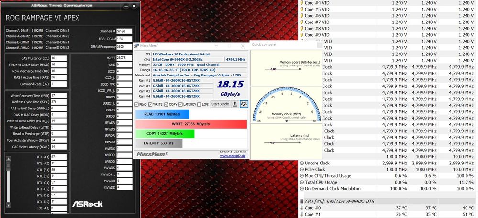Click the up arrow of the RTL list scrollbar
Image resolution: width=478 pixels, height=218 pixels.
[8, 158]
